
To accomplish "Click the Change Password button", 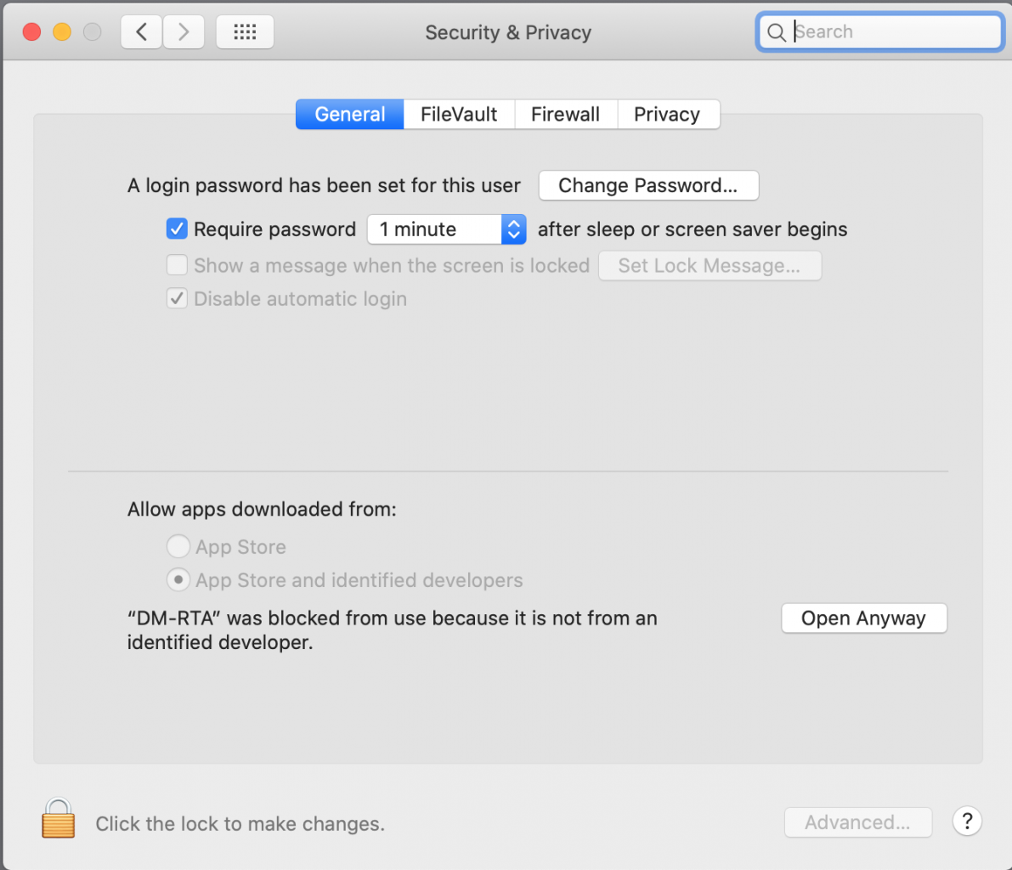I will pos(648,185).
